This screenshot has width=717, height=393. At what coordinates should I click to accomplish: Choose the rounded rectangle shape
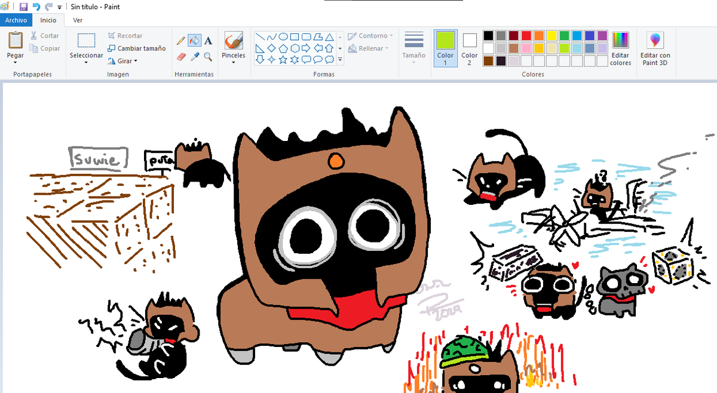coord(306,36)
